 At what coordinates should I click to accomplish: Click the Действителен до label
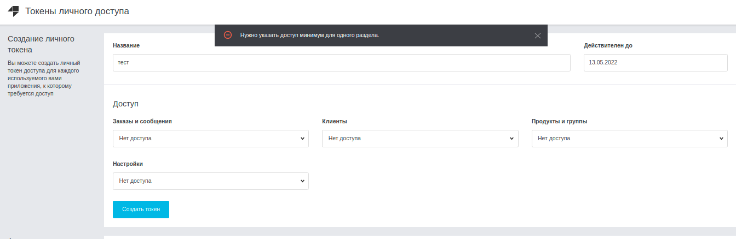608,45
